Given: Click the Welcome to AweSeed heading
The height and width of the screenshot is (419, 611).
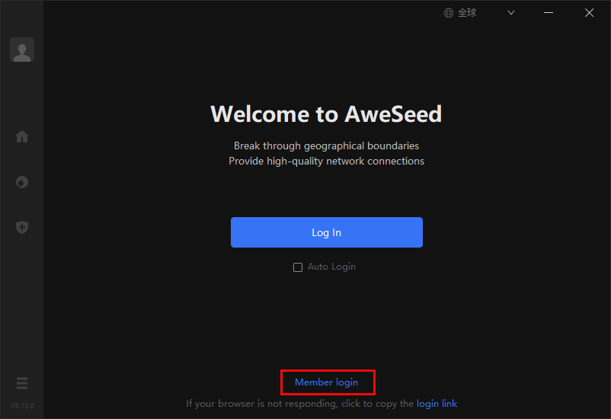Looking at the screenshot, I should pyautogui.click(x=326, y=114).
